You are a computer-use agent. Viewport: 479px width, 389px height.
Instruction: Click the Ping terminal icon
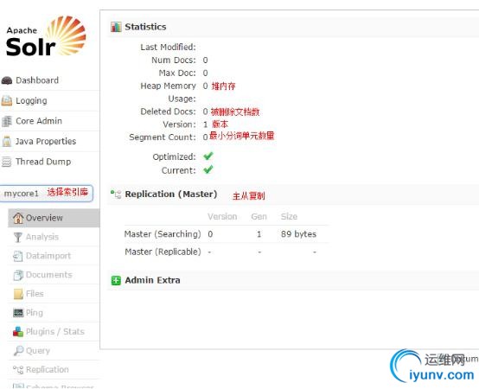(x=18, y=313)
